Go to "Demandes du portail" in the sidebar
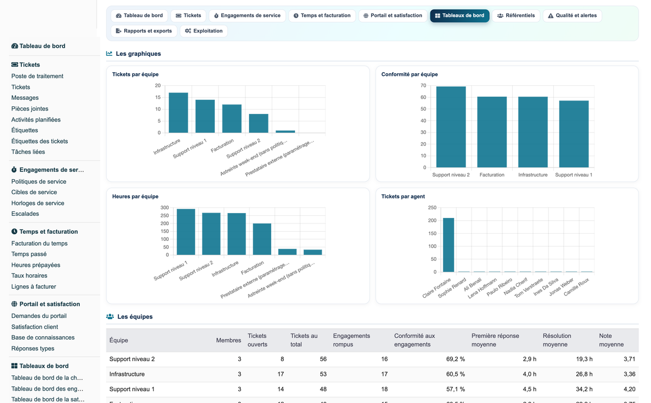Image resolution: width=651 pixels, height=403 pixels. (39, 316)
